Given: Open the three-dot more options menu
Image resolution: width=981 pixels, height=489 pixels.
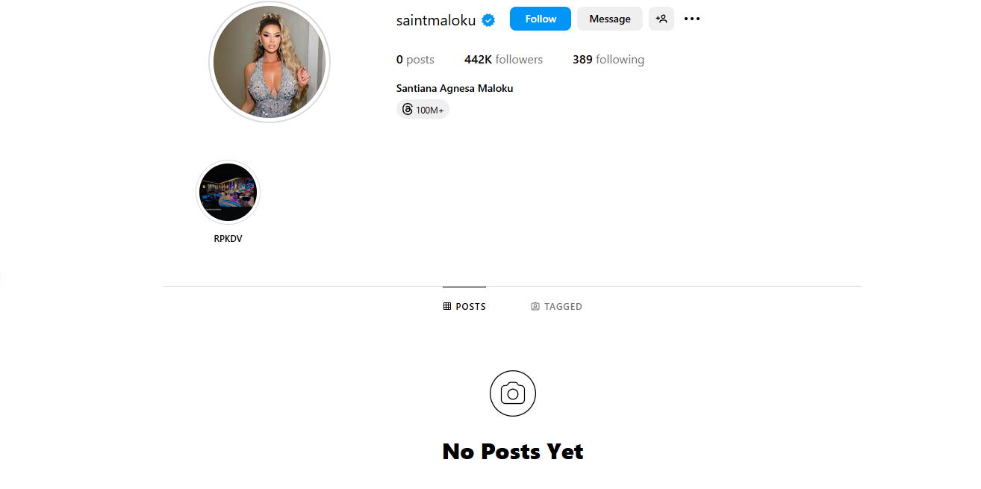Looking at the screenshot, I should [692, 19].
